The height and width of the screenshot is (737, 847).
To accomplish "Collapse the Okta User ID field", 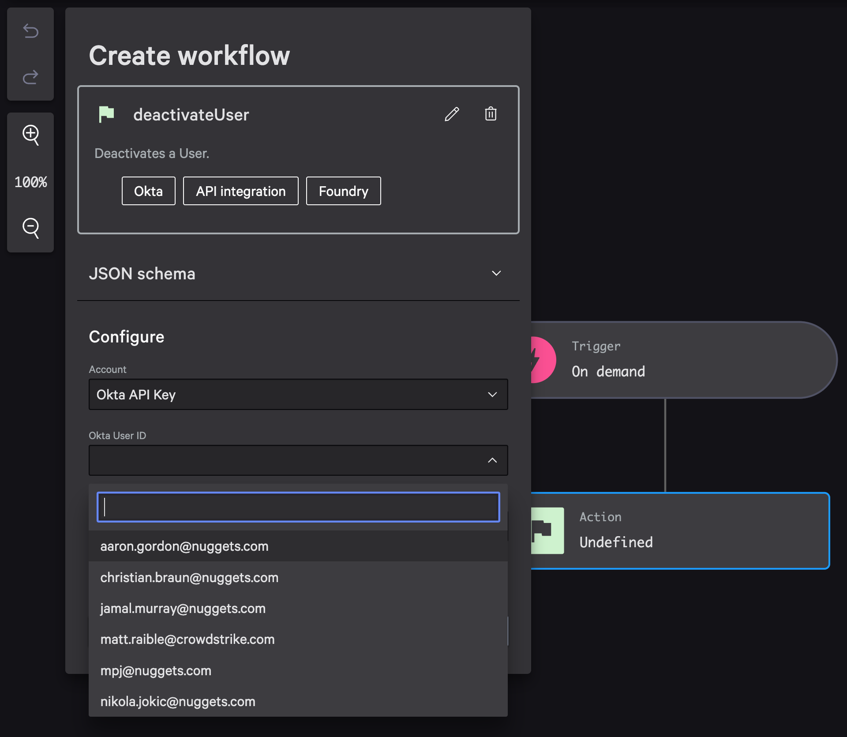I will (x=492, y=460).
